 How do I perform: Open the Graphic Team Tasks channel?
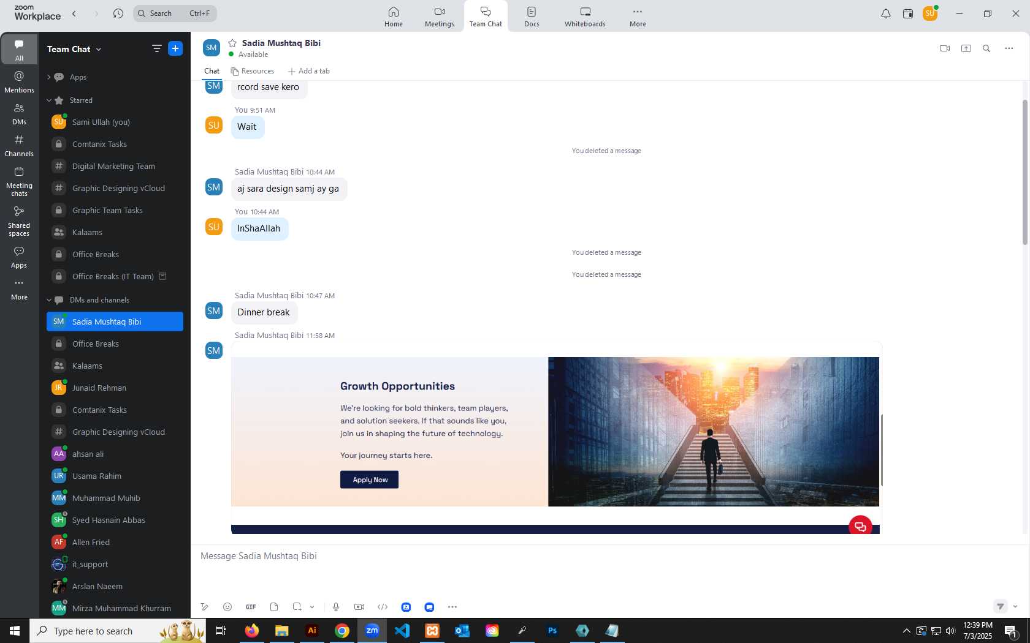pyautogui.click(x=115, y=210)
